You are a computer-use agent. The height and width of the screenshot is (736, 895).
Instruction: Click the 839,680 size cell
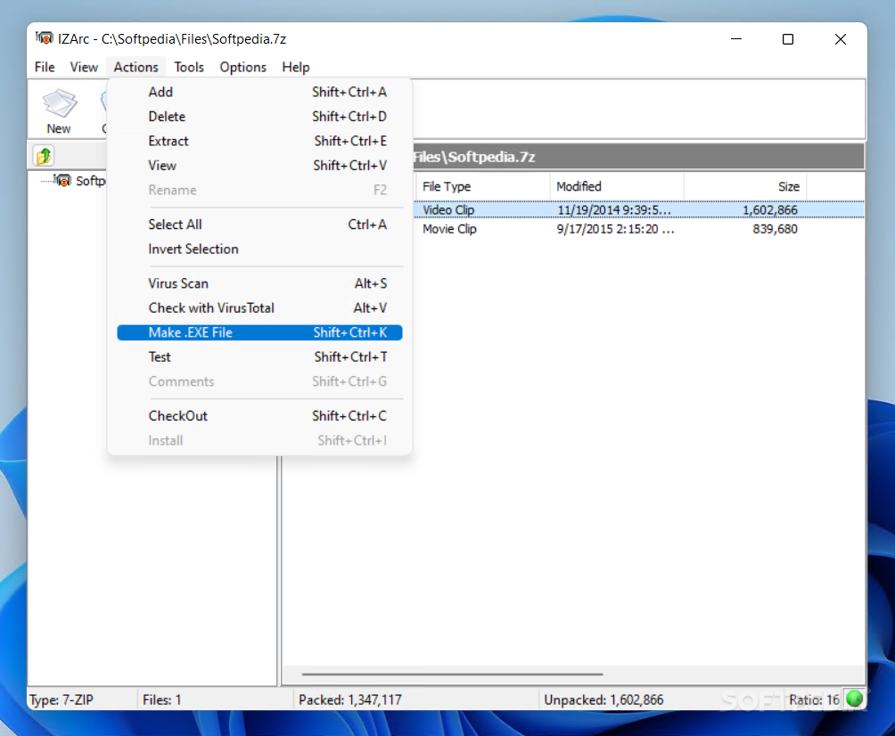click(x=776, y=229)
